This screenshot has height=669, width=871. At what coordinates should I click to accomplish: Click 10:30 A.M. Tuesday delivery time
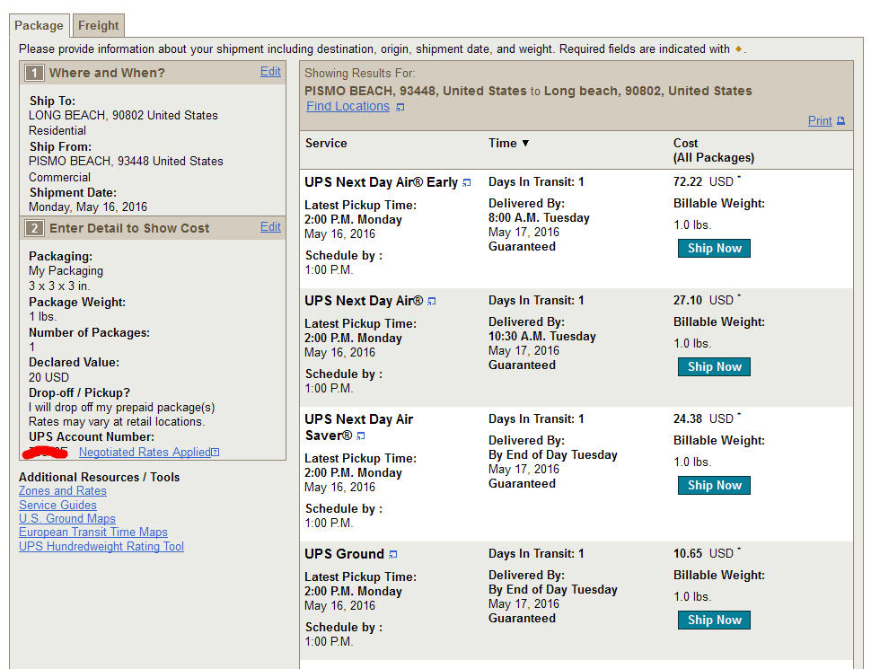click(542, 336)
